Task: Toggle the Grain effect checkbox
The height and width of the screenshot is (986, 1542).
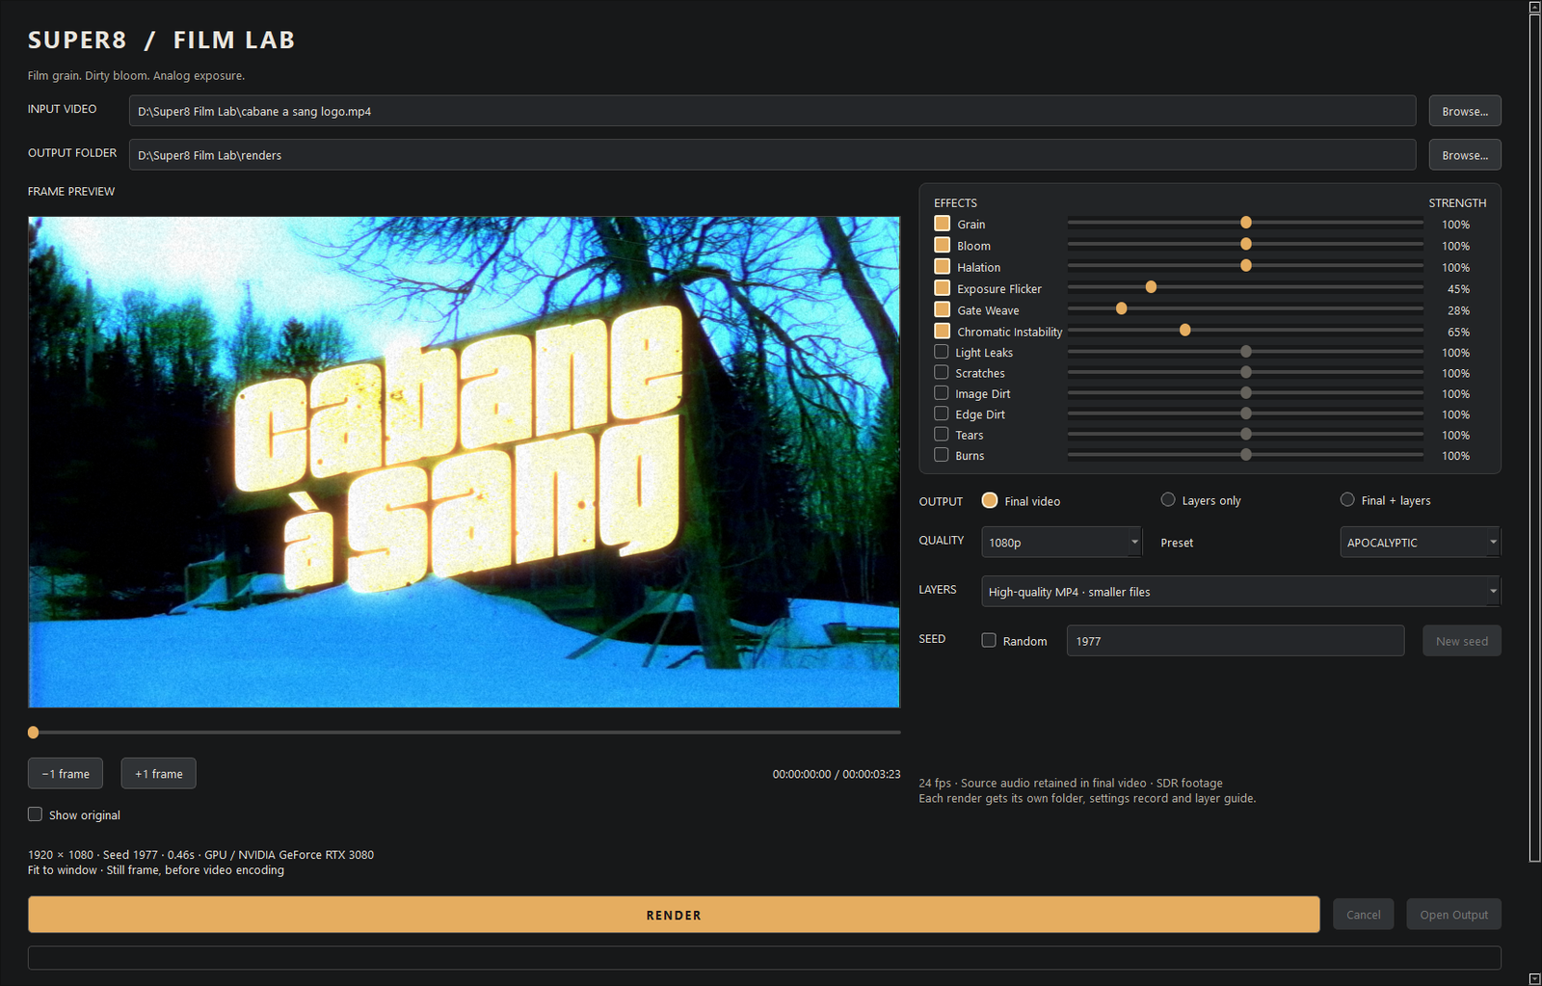Action: pos(943,224)
